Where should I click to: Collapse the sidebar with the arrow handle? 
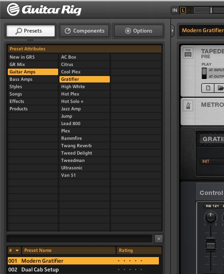pos(172,31)
